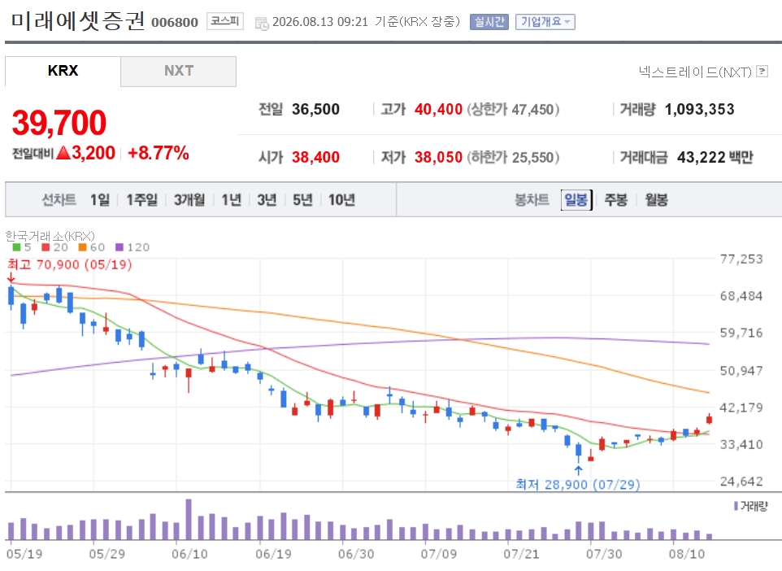Click the calendar clock icon beside date
The width and height of the screenshot is (782, 571).
261,23
